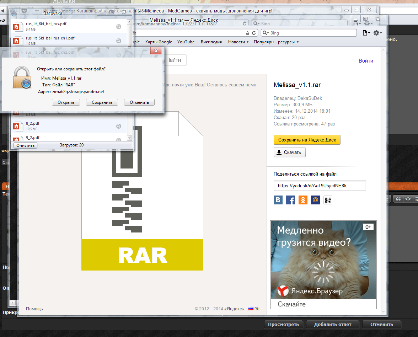Click the lock icon in address bar

click(247, 33)
